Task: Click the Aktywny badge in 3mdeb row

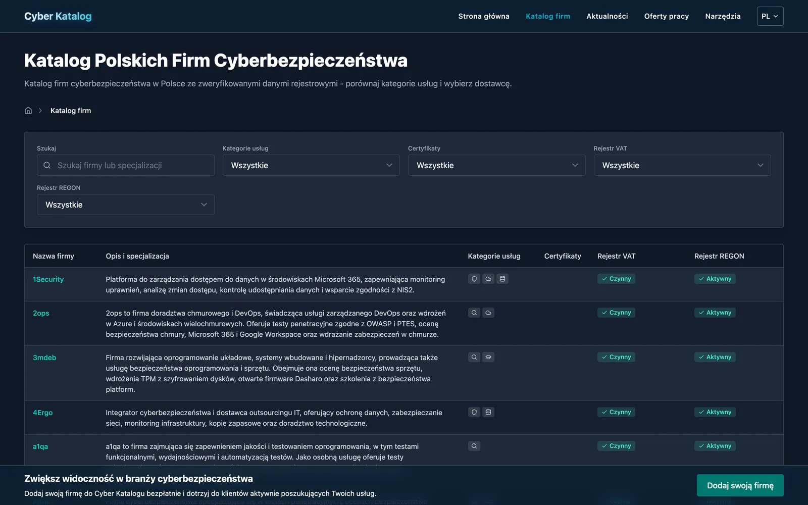Action: coord(715,357)
